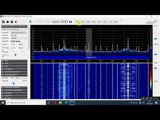Enable IF Noise Reduction checkbox
This screenshot has width=160, height=120.
tap(2, 78)
